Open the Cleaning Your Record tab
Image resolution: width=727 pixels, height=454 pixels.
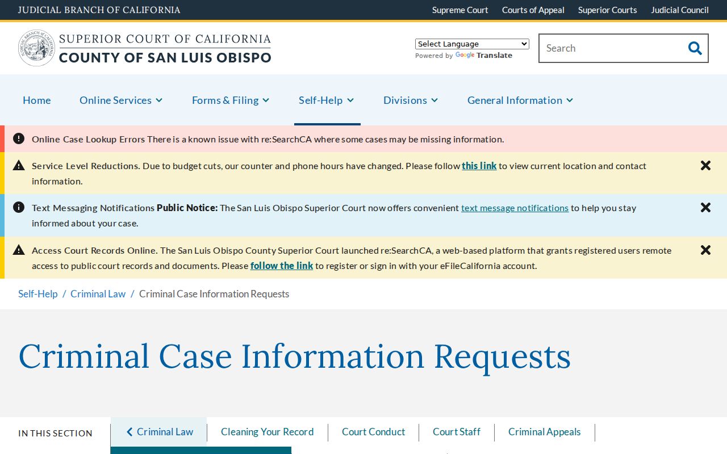point(267,432)
